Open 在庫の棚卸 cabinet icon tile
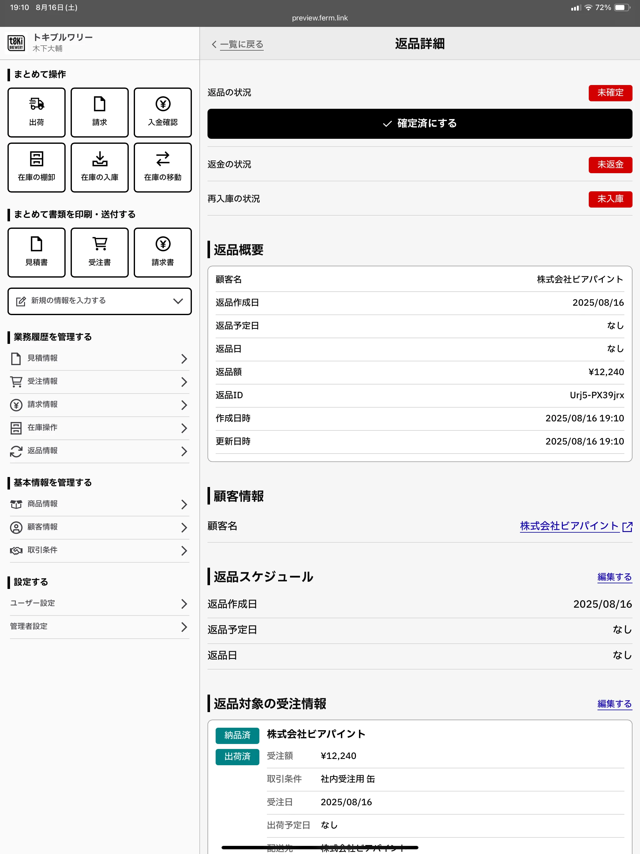Screen dimensions: 640x854 coord(36,167)
